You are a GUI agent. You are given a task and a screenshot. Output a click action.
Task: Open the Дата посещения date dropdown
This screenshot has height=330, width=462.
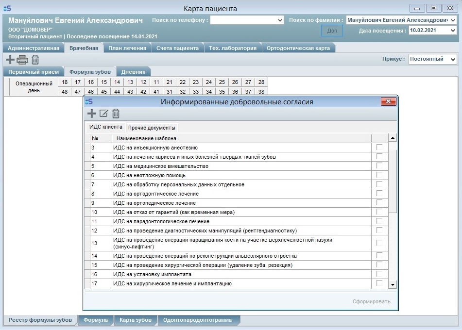(453, 30)
